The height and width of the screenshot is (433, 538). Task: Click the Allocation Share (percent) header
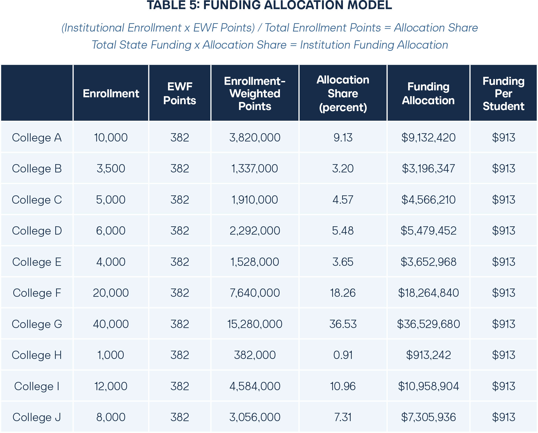tap(343, 94)
